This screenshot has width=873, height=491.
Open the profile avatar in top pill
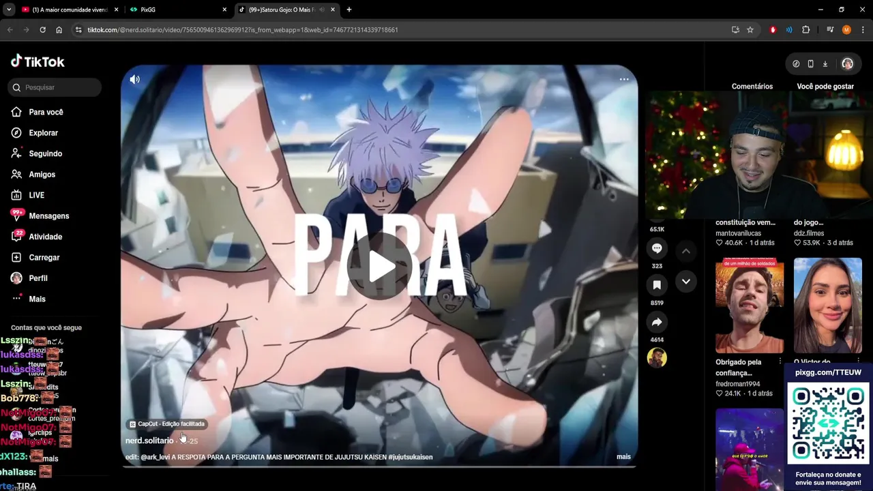click(847, 63)
